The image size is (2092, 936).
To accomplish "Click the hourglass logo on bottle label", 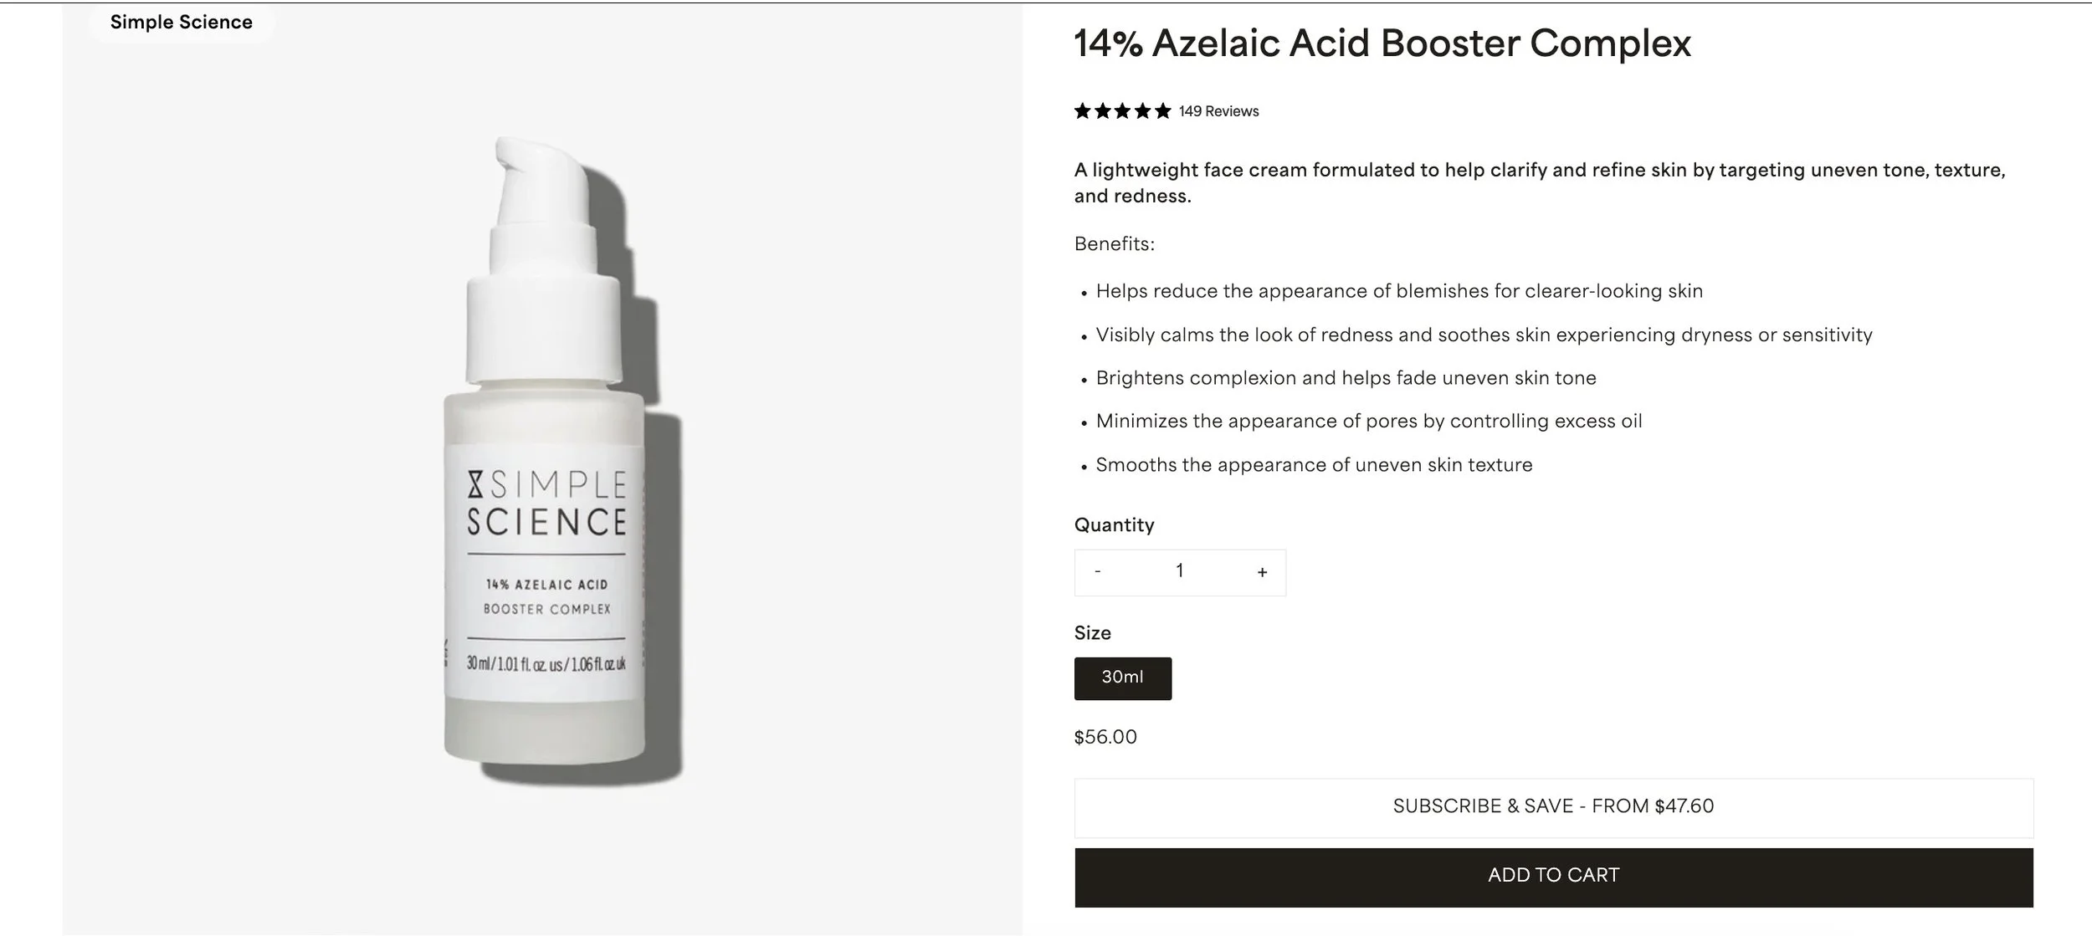I will (x=475, y=485).
